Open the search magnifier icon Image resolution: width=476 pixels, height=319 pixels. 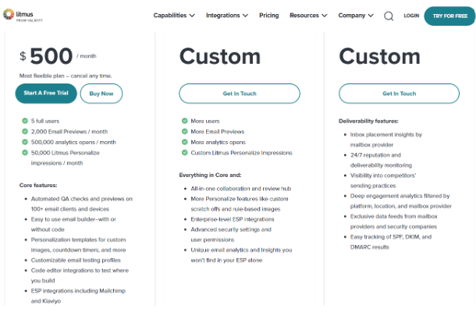389,16
